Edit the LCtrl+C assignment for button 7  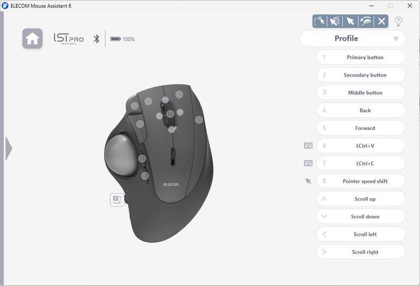coord(361,163)
